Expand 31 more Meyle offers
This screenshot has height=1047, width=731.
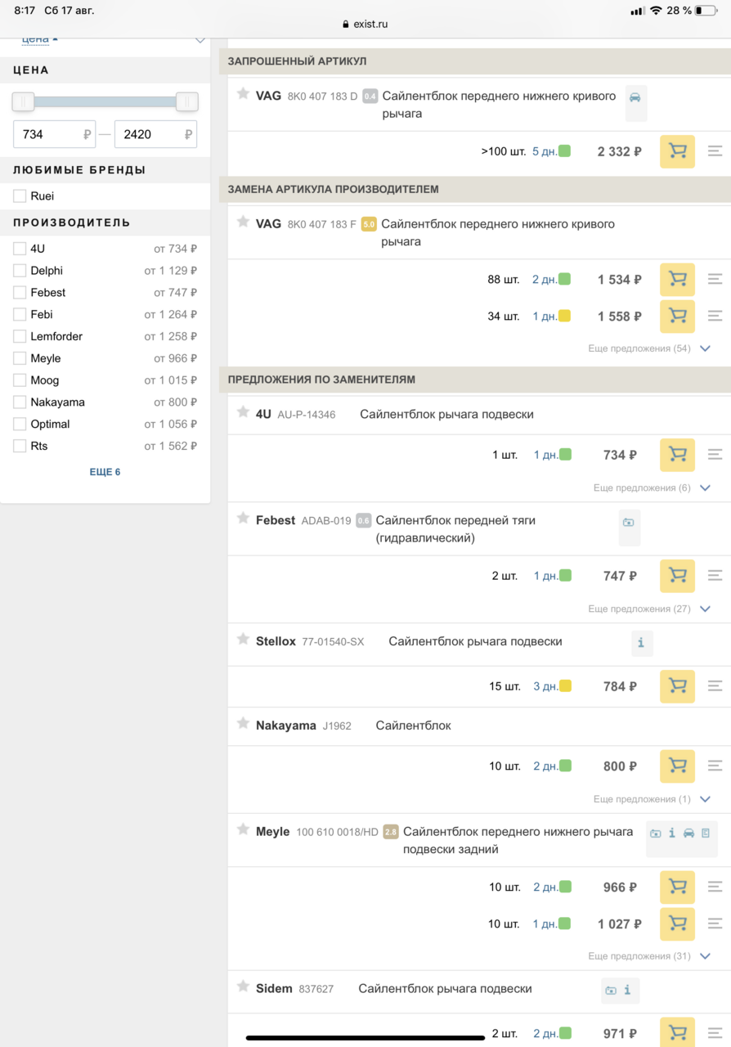pos(649,956)
